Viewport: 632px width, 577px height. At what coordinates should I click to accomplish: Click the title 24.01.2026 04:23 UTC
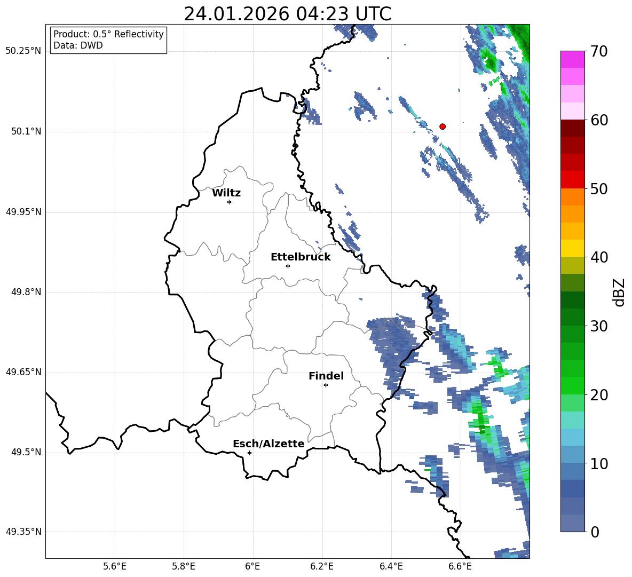click(287, 14)
